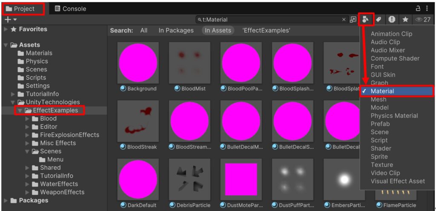The image size is (436, 211).
Task: Toggle the panel lock icon
Action: pos(418,9)
